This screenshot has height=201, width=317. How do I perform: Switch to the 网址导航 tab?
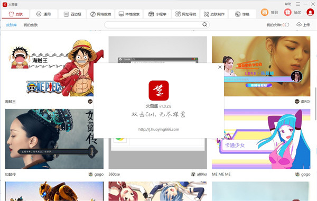(185, 14)
